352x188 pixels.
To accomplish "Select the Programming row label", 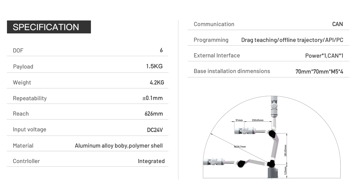I will click(x=211, y=40).
